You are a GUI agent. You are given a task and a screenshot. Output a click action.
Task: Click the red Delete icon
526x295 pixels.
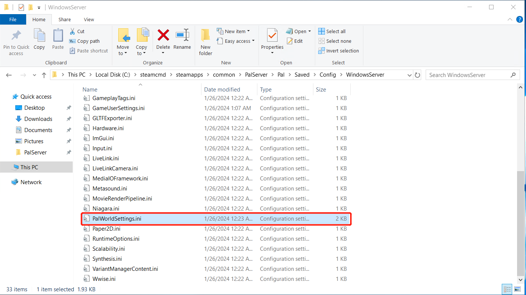(x=163, y=35)
